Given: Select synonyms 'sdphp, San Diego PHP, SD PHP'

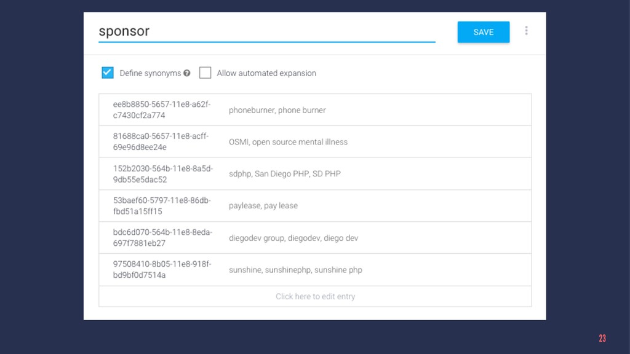Looking at the screenshot, I should click(284, 174).
